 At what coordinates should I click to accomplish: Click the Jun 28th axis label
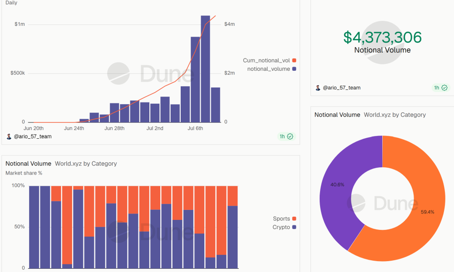pos(114,128)
